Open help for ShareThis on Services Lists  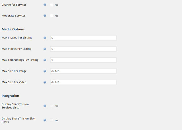click(x=45, y=106)
